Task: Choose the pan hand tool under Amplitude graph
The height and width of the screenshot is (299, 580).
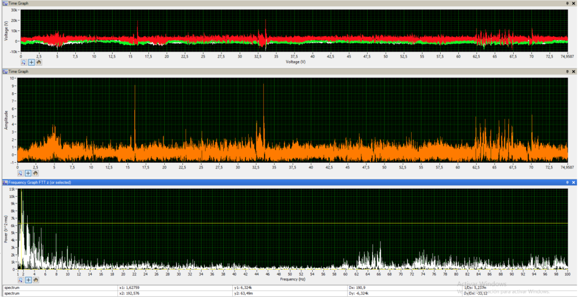Action: [36, 173]
